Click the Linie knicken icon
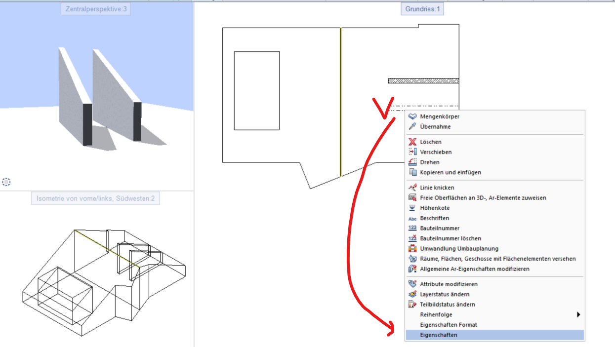This screenshot has width=615, height=347. click(412, 188)
